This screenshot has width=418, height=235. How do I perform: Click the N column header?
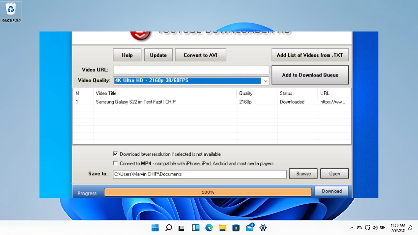(x=83, y=93)
